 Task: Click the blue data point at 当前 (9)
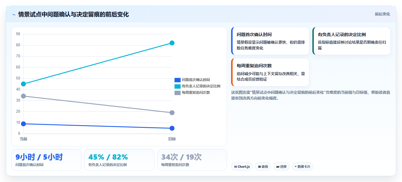pyautogui.click(x=24, y=124)
